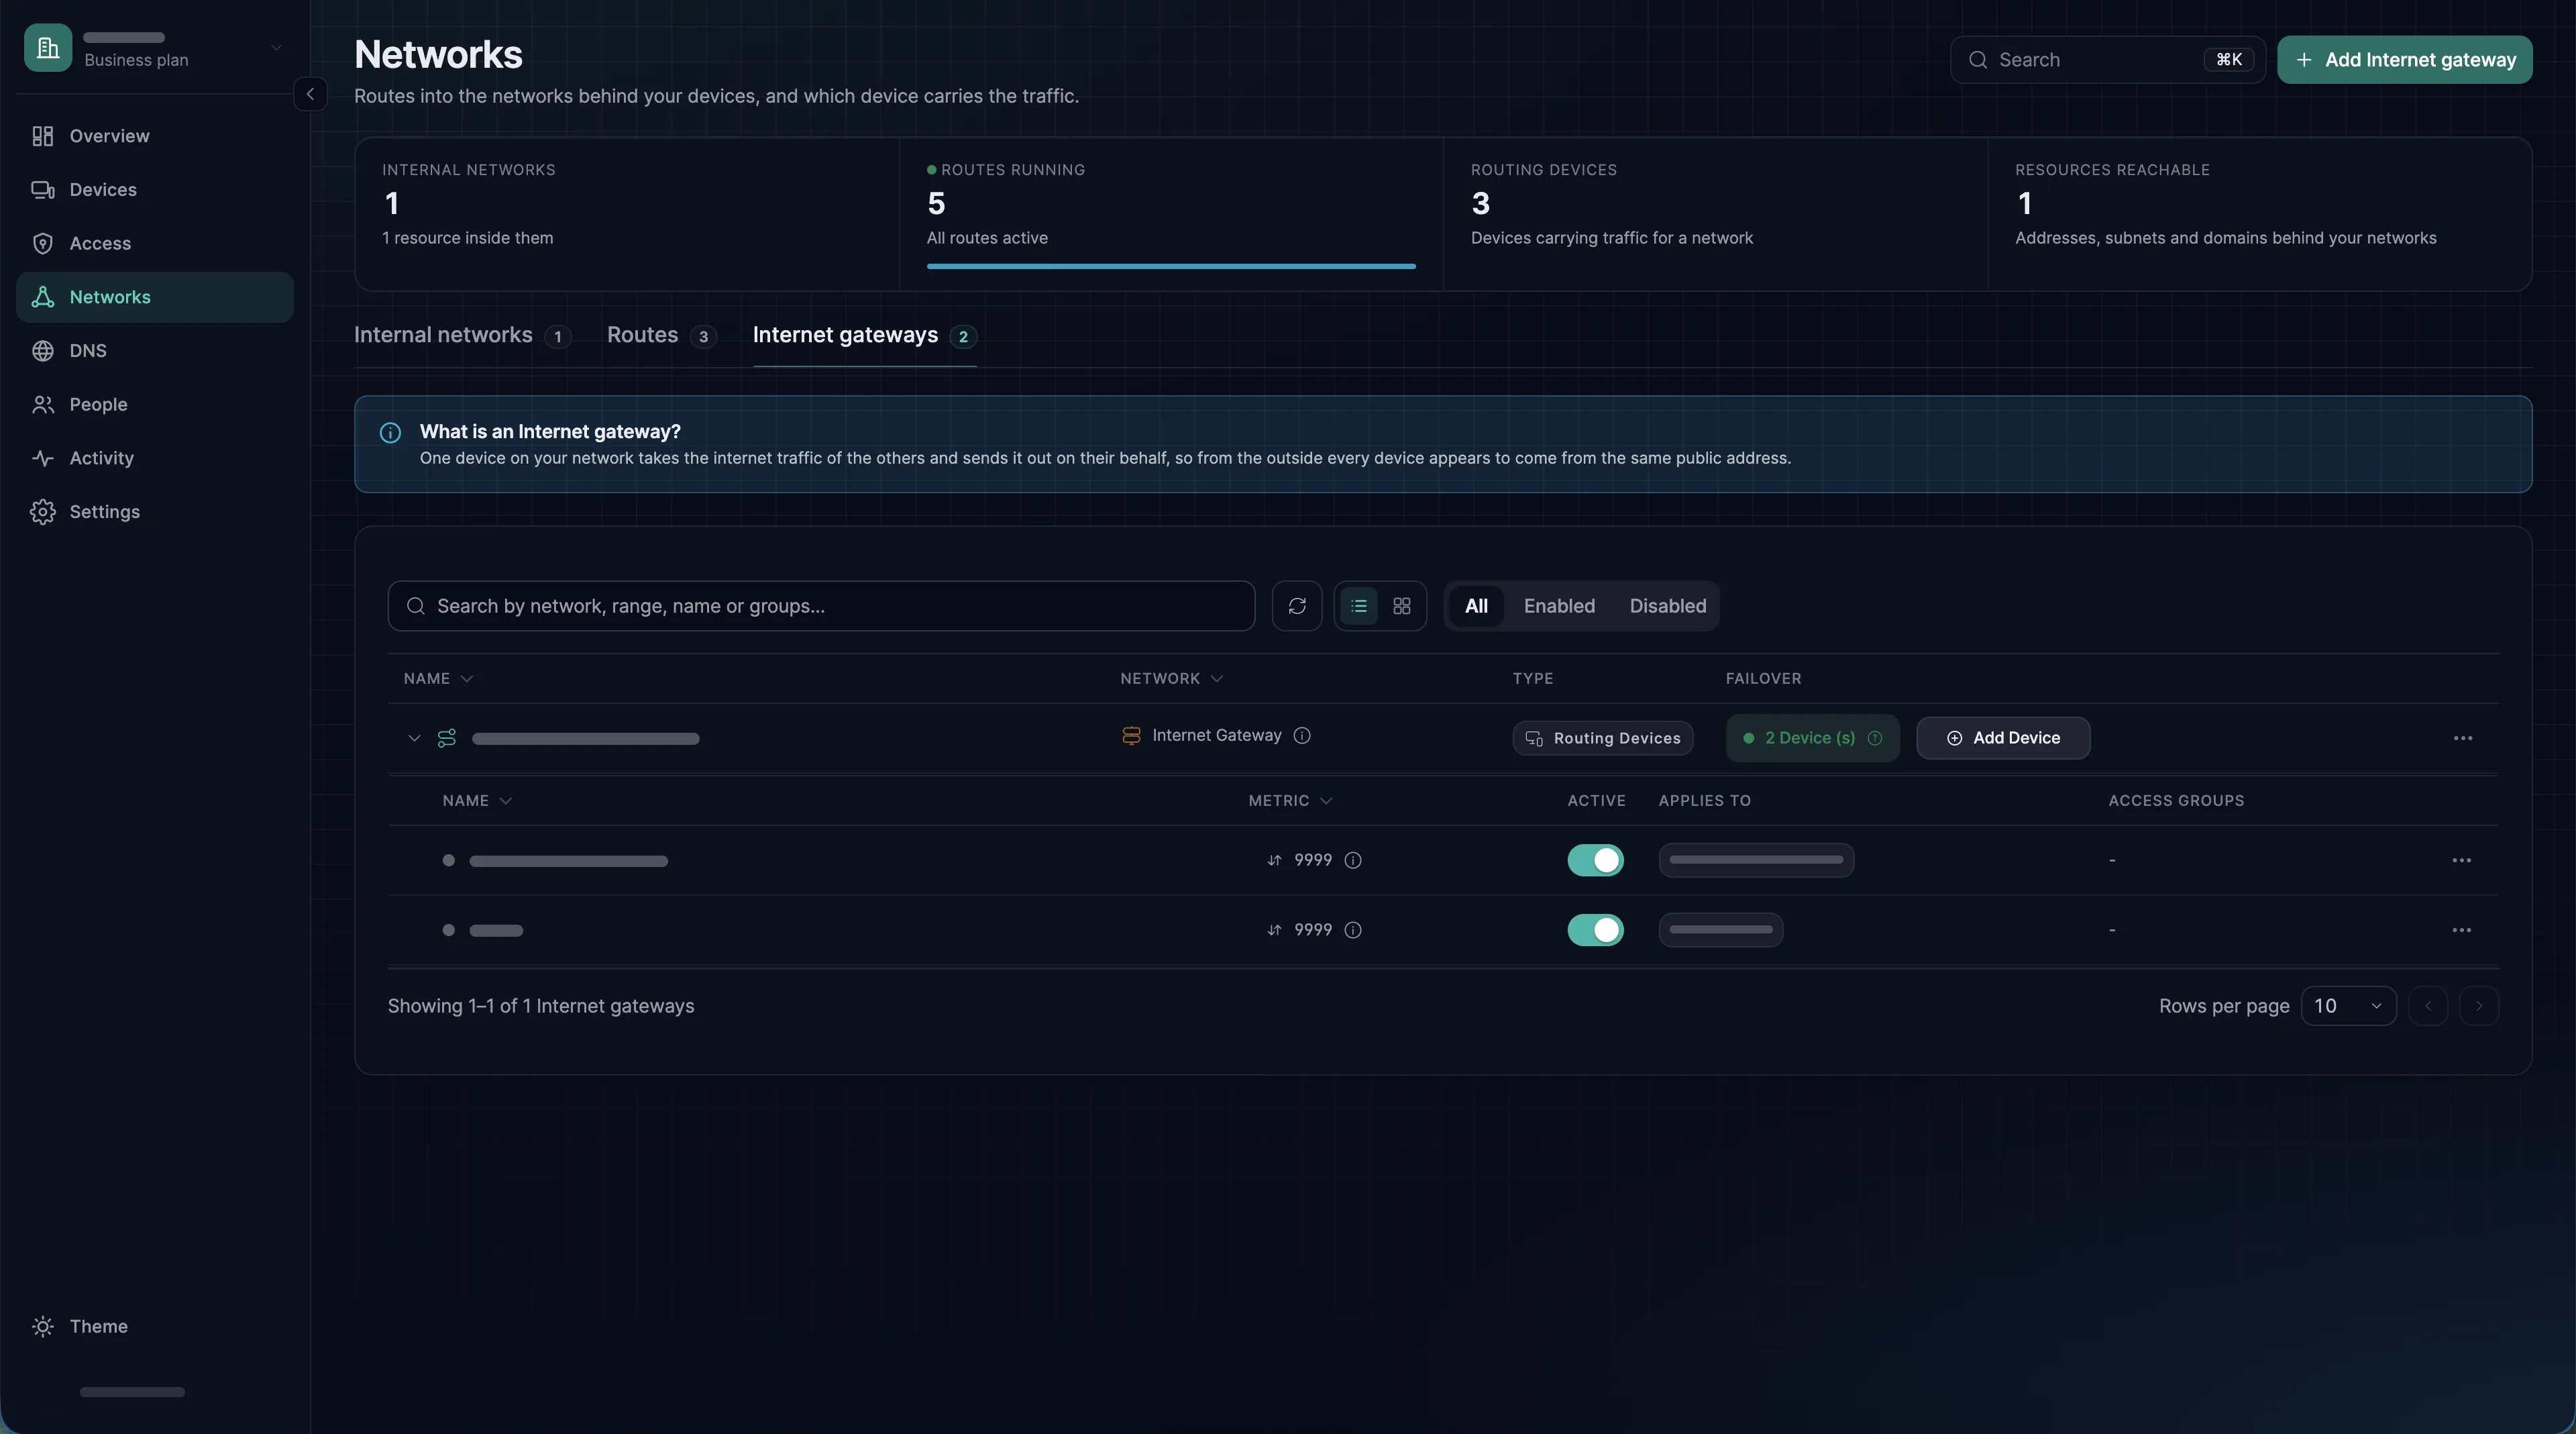Image resolution: width=2576 pixels, height=1434 pixels.
Task: Open the Access shield section
Action: [155, 243]
